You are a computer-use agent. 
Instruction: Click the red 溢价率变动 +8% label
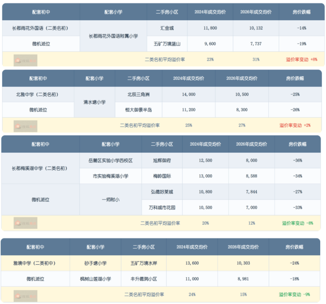[x=301, y=59]
